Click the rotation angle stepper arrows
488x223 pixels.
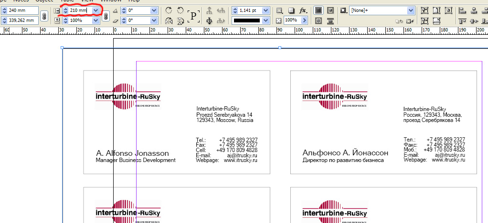click(x=124, y=10)
